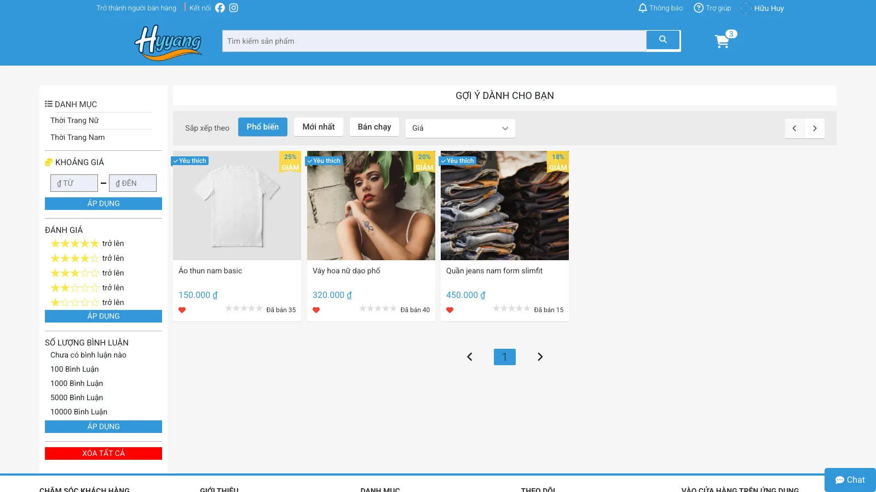The height and width of the screenshot is (492, 876).
Task: Click the Tìm kiếm sản phẩm search box
Action: click(x=434, y=41)
